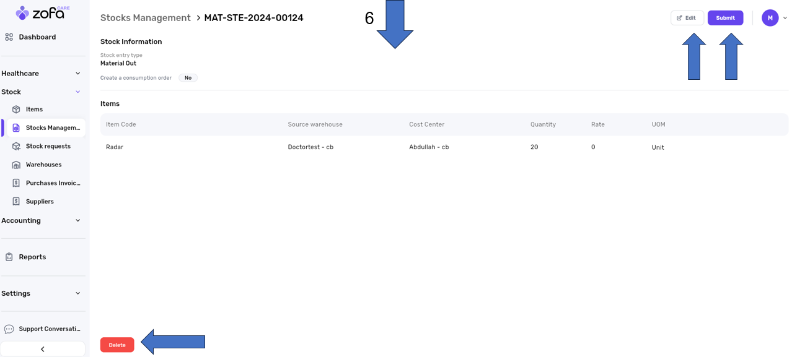Viewport: 792px width, 357px height.
Task: Click the Reports clipboard icon
Action: coord(9,257)
